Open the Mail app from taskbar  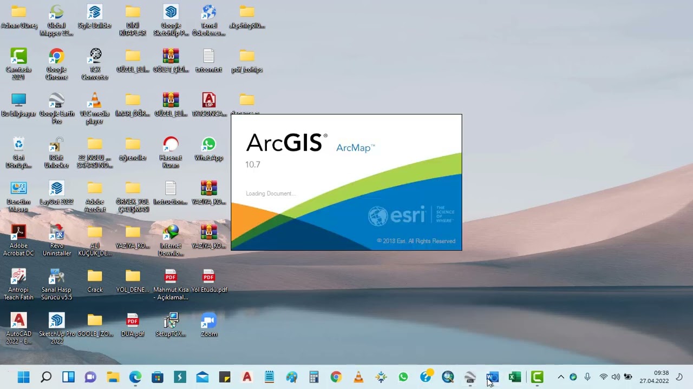tap(202, 377)
